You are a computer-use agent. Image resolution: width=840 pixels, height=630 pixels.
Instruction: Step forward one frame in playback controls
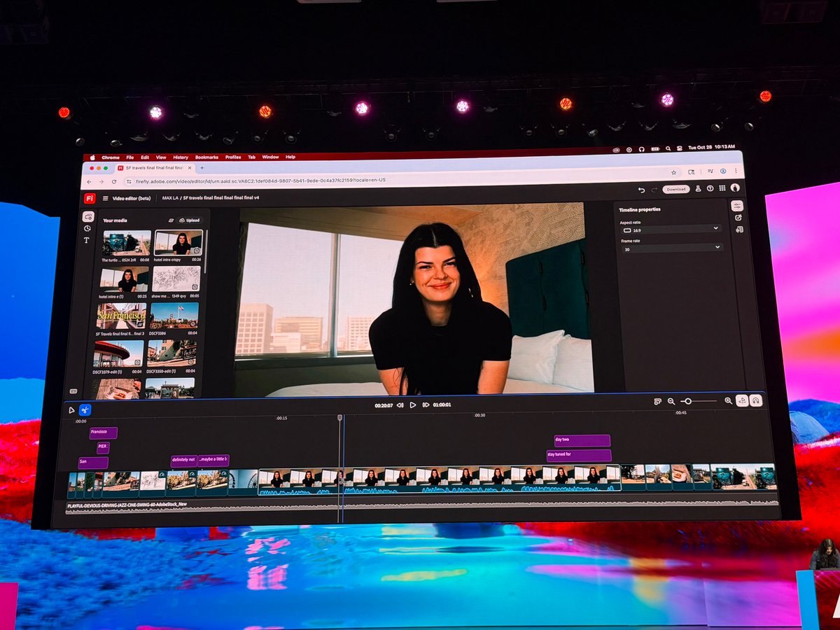coord(426,405)
